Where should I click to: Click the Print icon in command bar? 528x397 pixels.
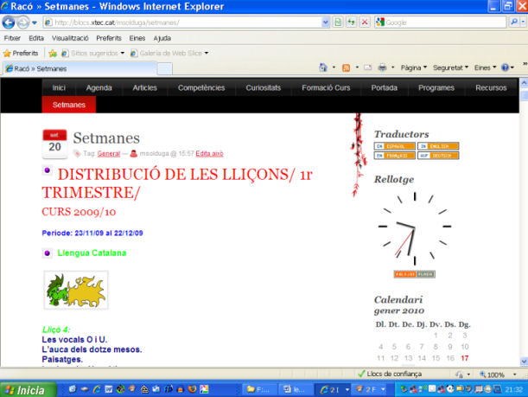pos(383,67)
